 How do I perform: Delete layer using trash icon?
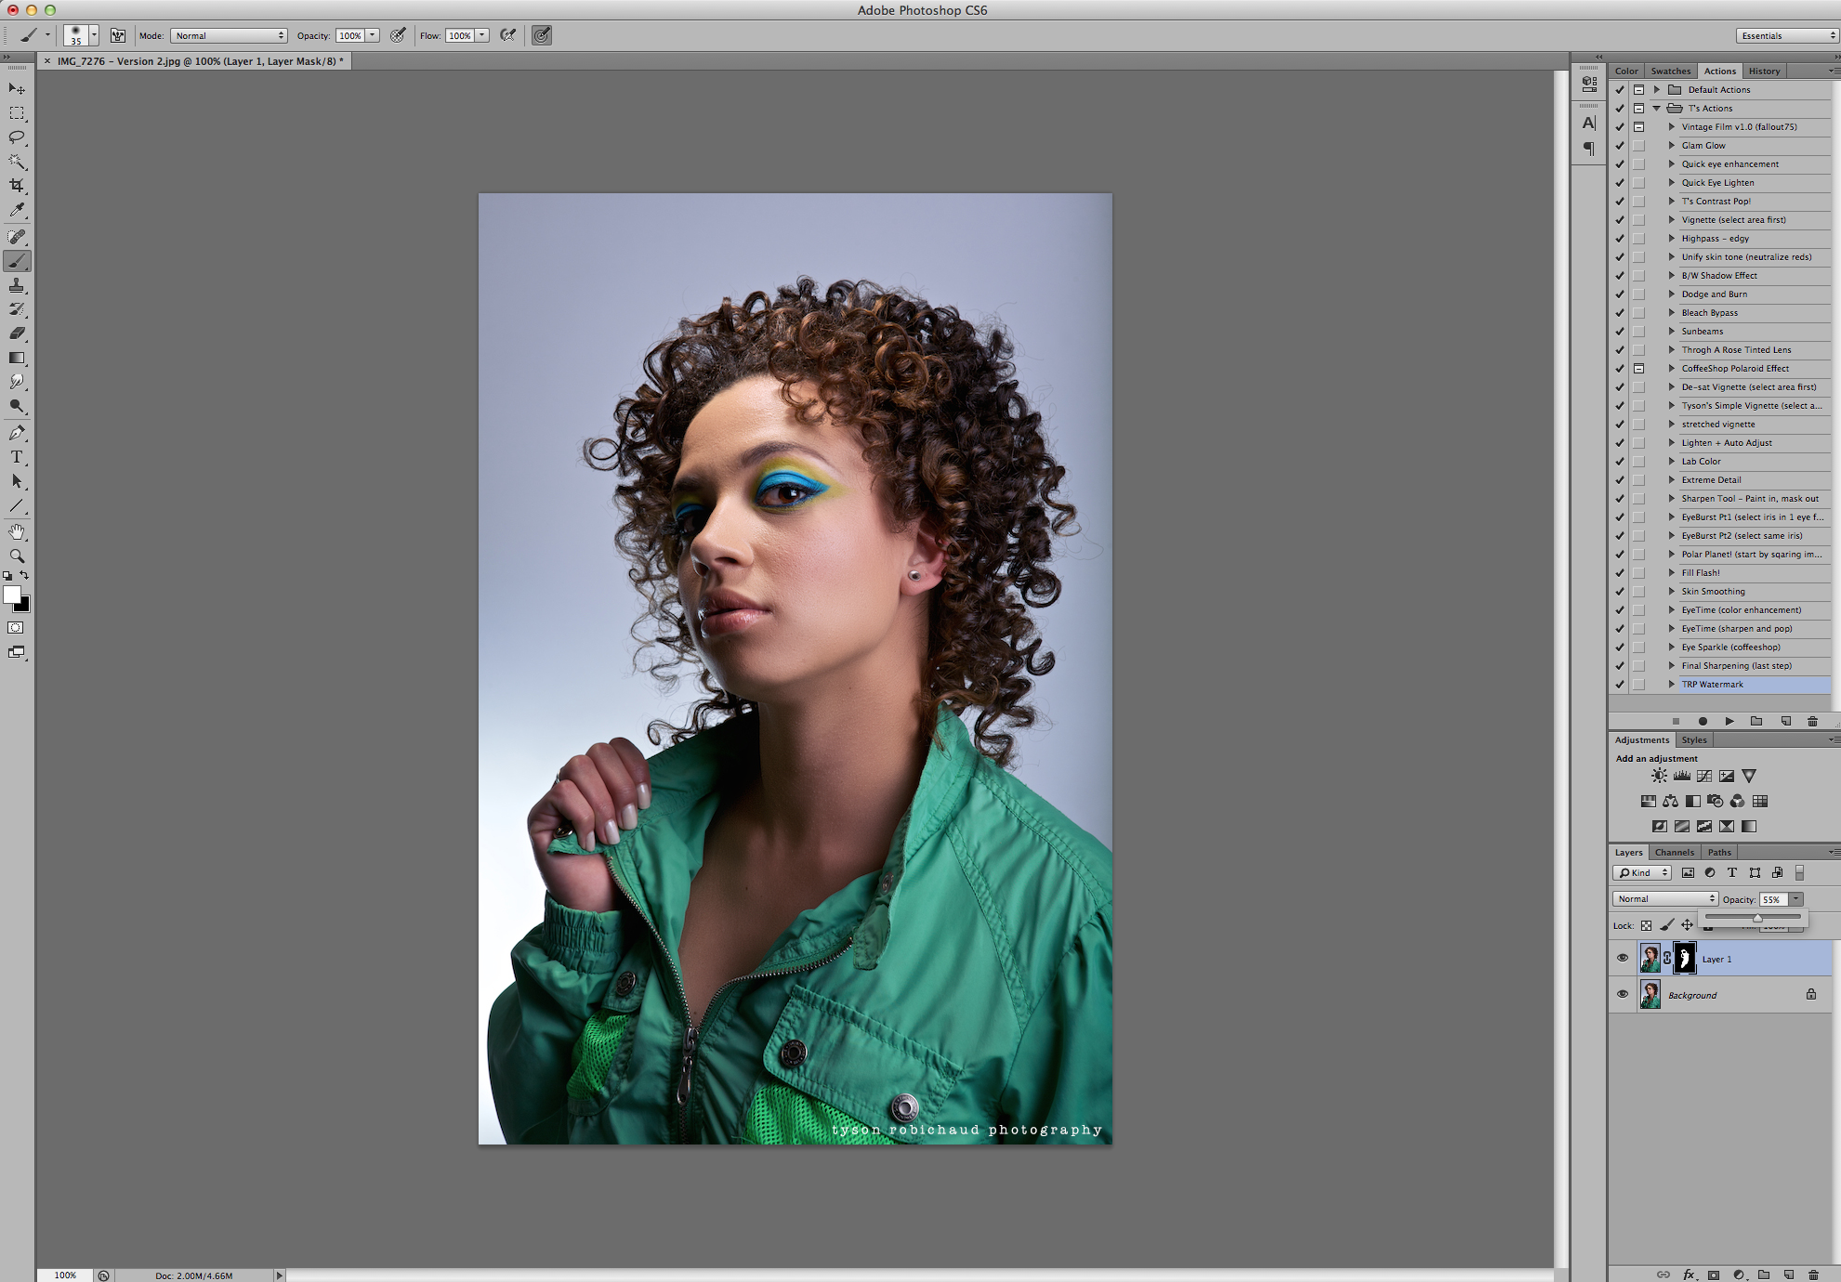click(1813, 1275)
